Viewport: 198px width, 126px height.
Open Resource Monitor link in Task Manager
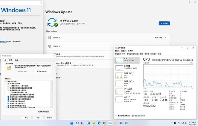[x=139, y=116]
